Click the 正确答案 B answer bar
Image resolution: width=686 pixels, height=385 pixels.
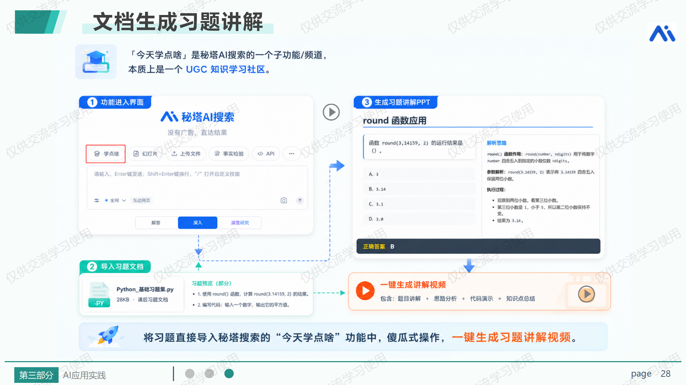click(478, 246)
